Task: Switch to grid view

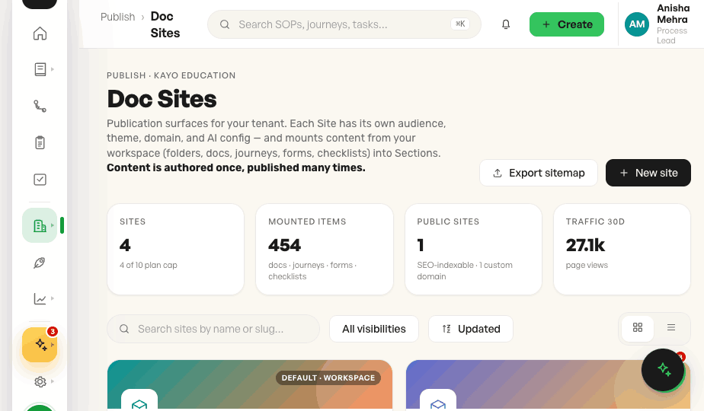Action: click(x=638, y=327)
